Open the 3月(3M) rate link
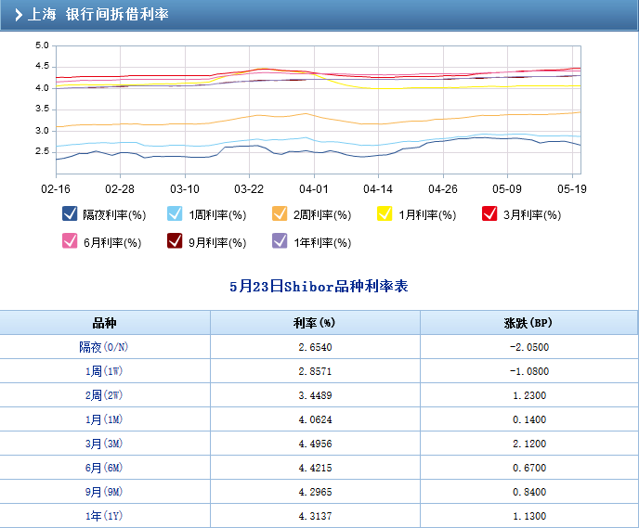The image size is (639, 528). click(x=103, y=444)
